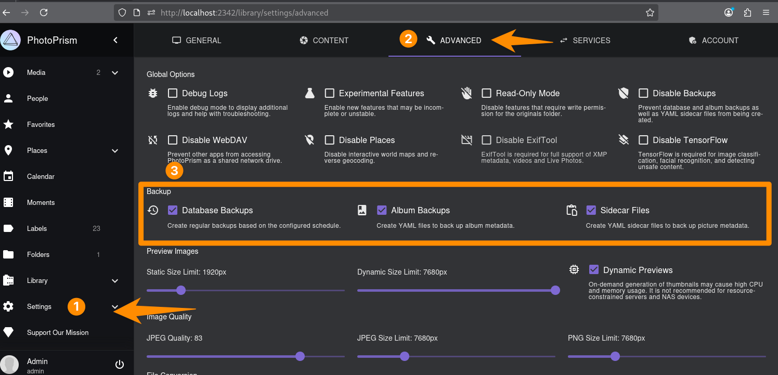Click the JPEG Quality slider handle
This screenshot has width=778, height=375.
300,356
